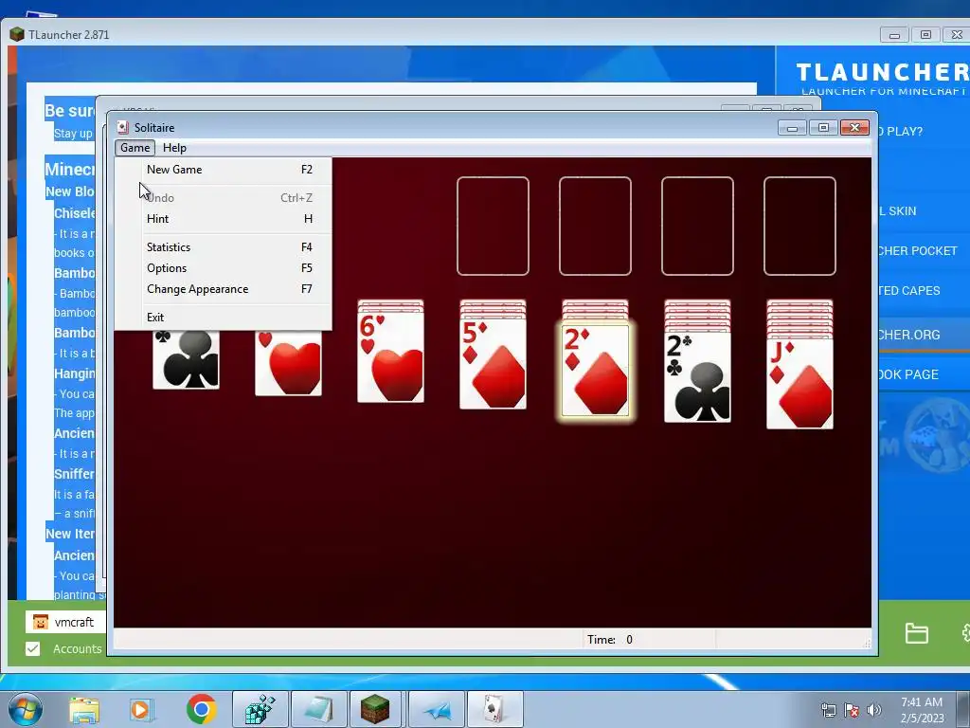Click the 6 of hearts card
The height and width of the screenshot is (728, 970).
point(390,357)
